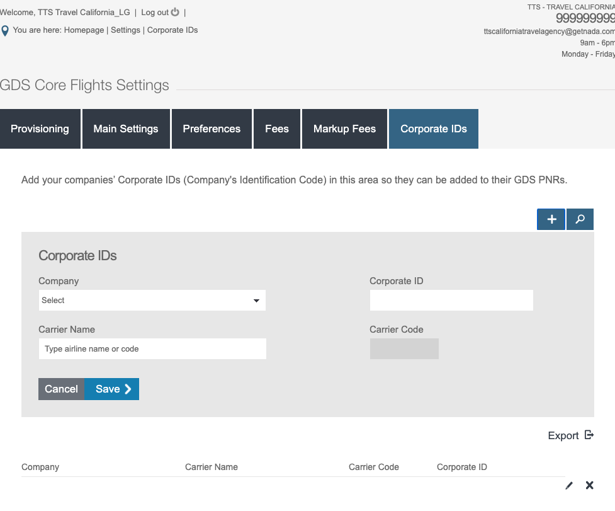Screen dimensions: 615x511
Task: Click the plus icon to add Corporate ID
Action: (551, 219)
